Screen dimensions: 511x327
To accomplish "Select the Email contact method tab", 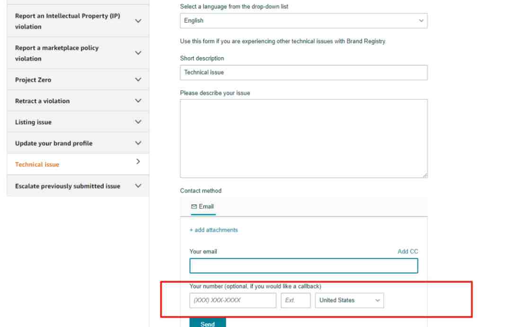I will coord(203,207).
